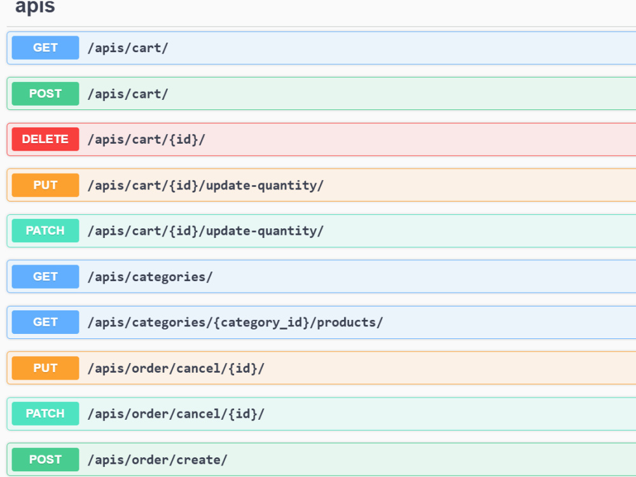Expand the GET /apis/cart/ endpoint
The height and width of the screenshot is (477, 636).
pos(321,48)
